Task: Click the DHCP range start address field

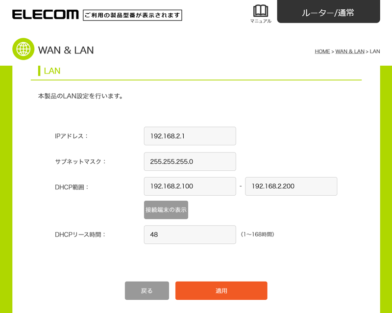Action: tap(190, 186)
